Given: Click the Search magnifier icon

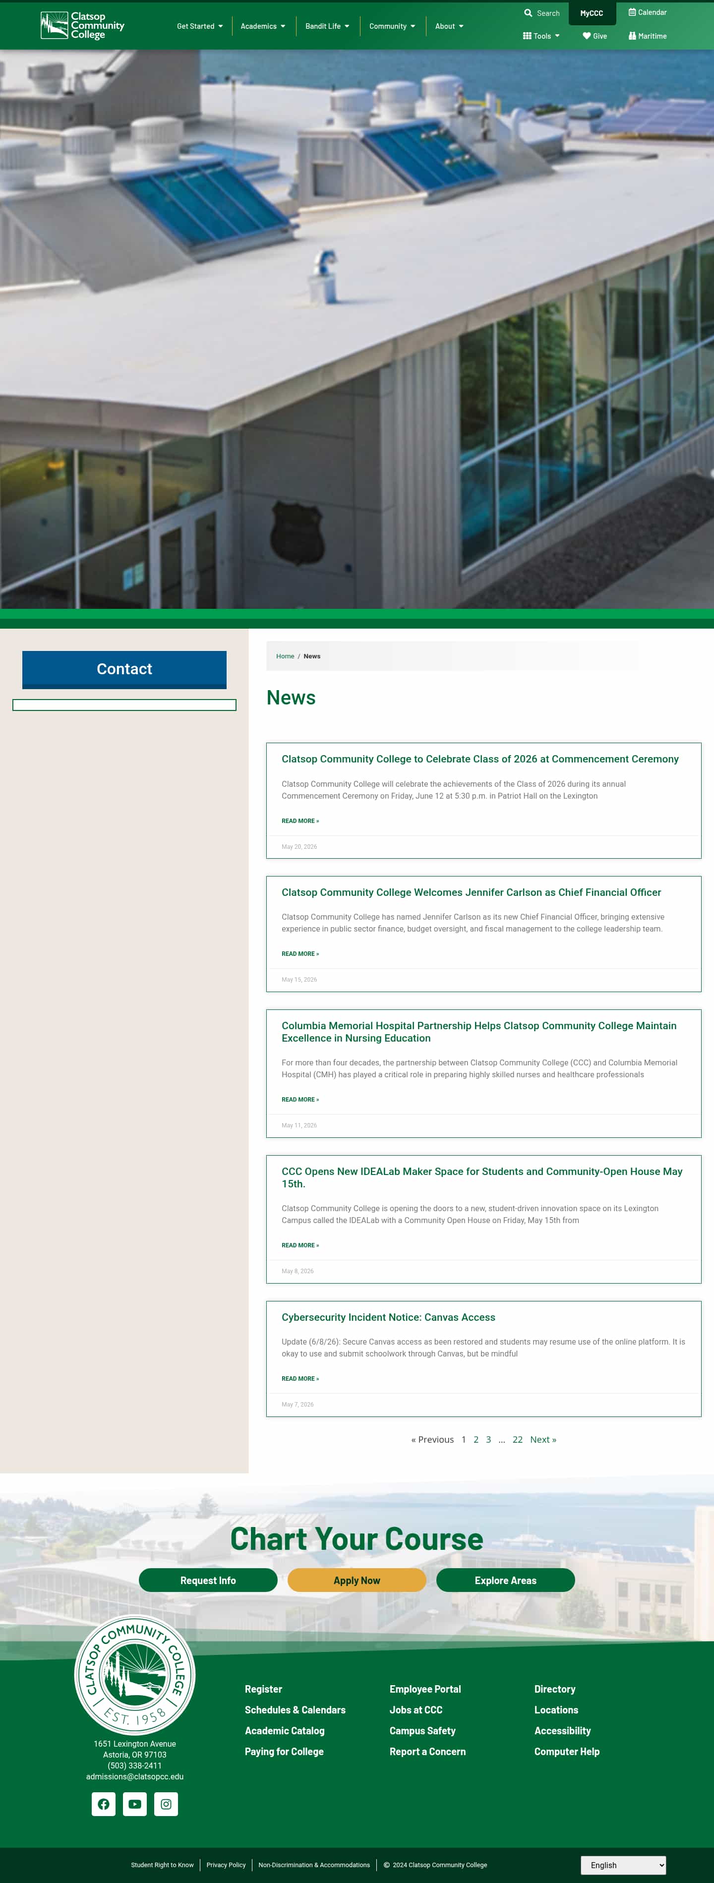Looking at the screenshot, I should pos(529,13).
